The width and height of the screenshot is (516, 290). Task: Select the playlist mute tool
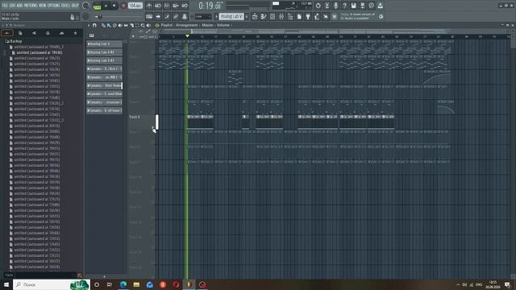[120, 25]
